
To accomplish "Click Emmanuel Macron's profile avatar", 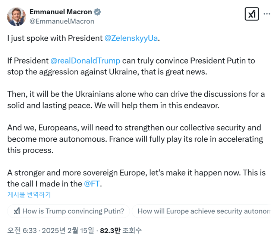I will tap(16, 17).
